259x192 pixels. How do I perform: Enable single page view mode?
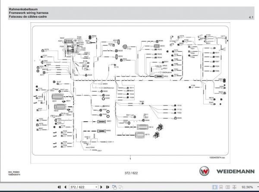[x=215, y=187]
